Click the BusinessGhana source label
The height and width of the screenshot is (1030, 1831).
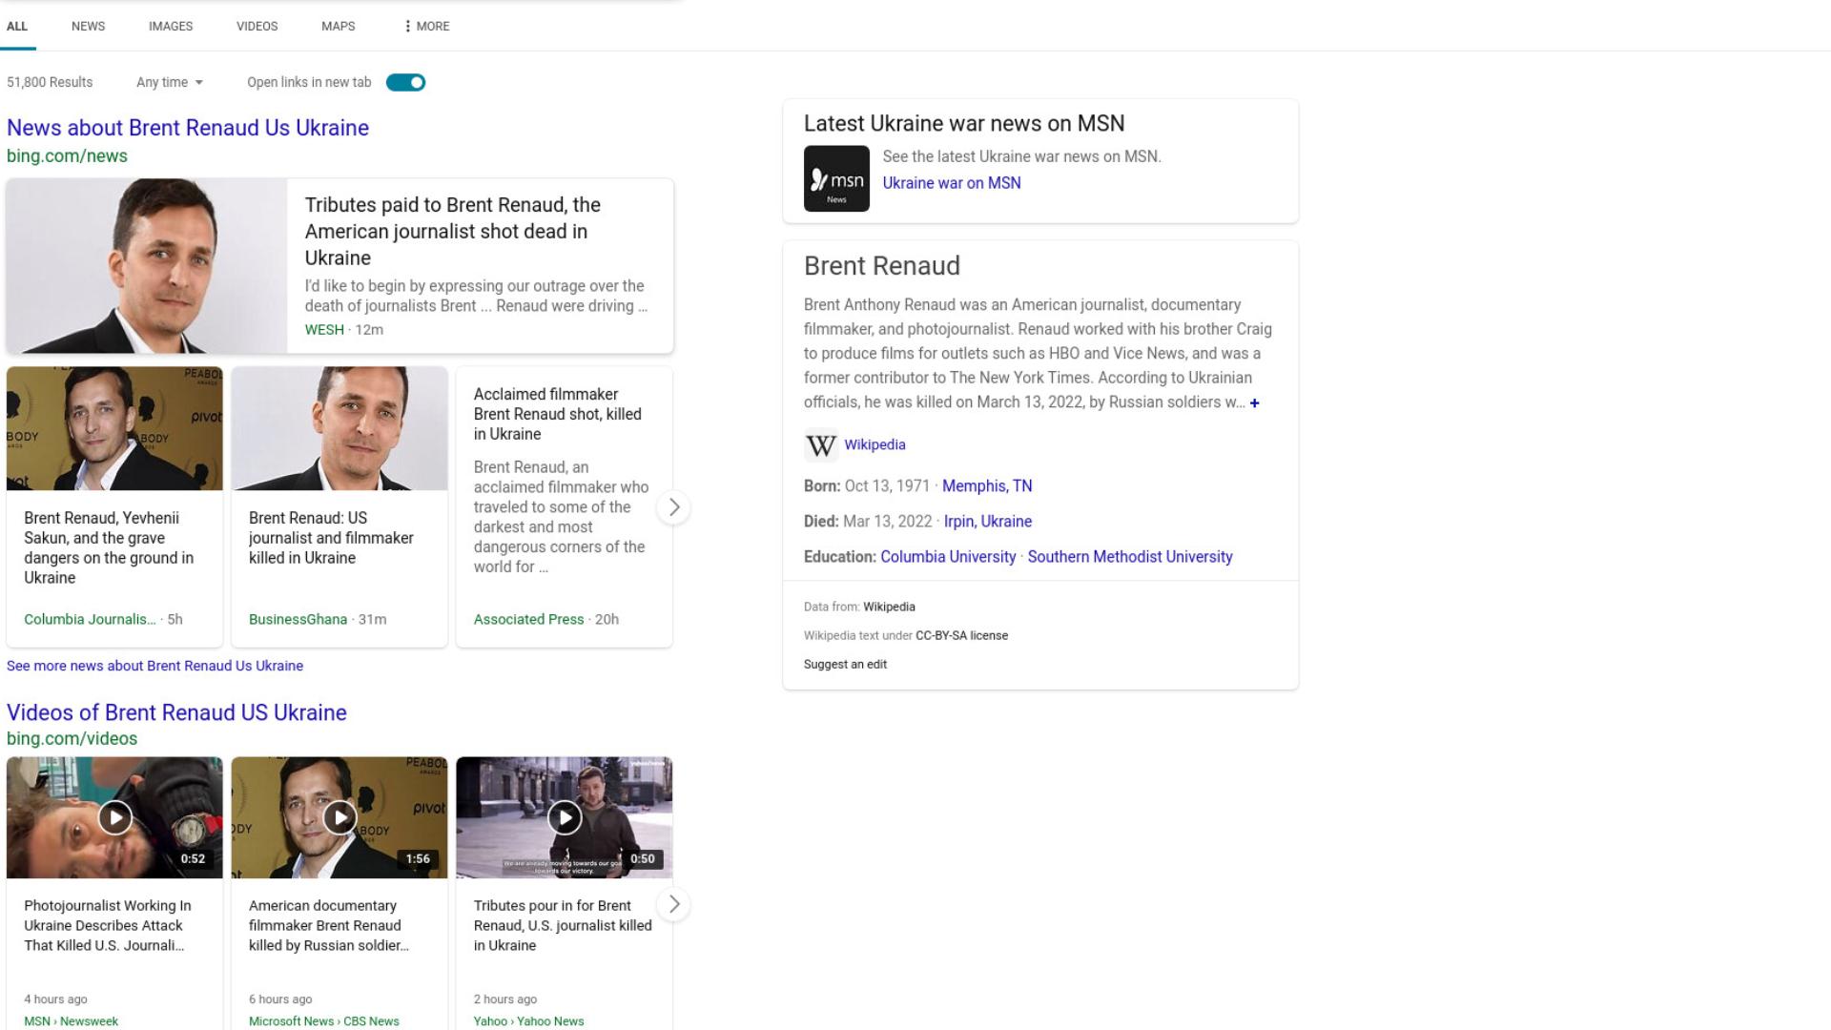coord(298,619)
